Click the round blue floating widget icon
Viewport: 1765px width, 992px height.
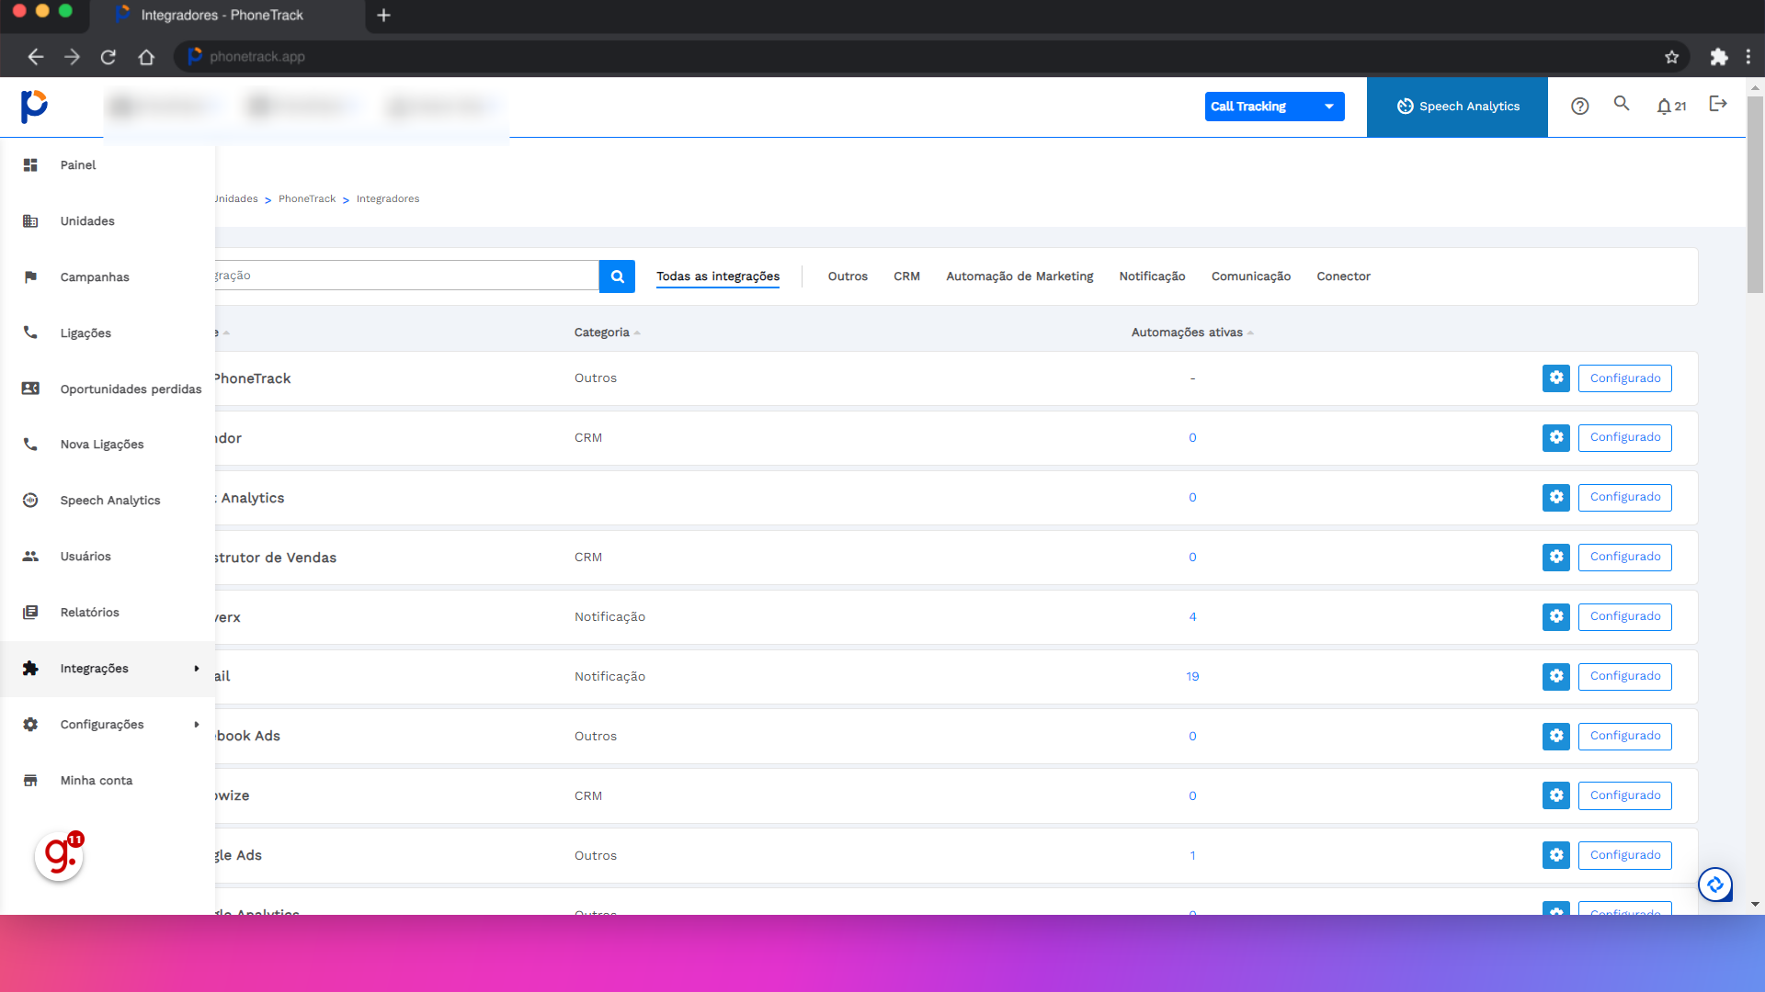[1715, 885]
